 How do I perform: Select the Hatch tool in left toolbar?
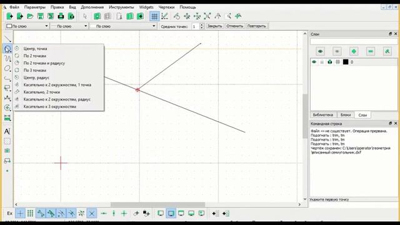click(x=7, y=141)
